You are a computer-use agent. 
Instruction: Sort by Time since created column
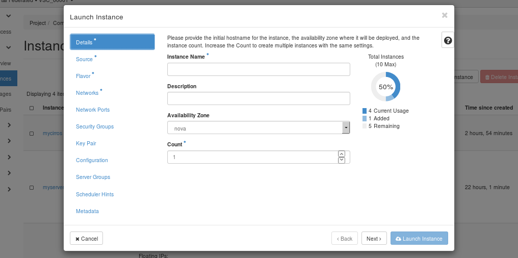point(488,108)
